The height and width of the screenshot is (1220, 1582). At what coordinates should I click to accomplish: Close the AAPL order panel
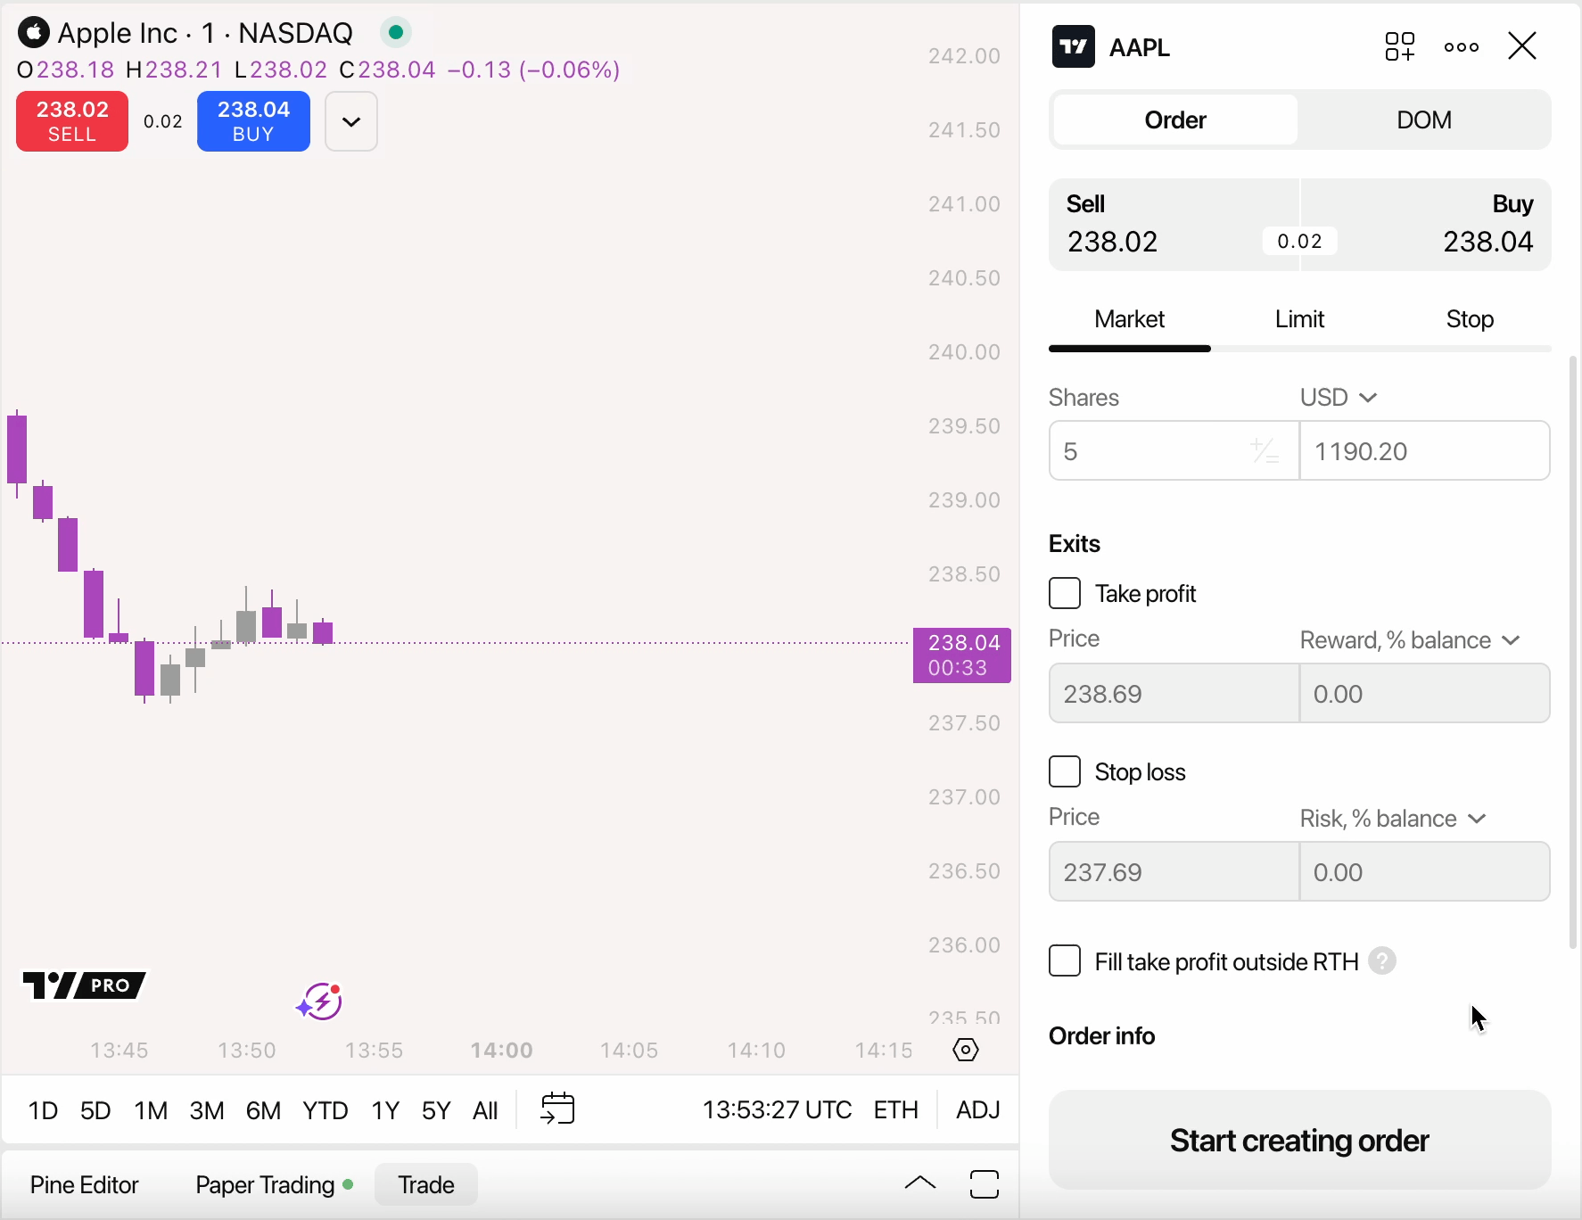1522,46
